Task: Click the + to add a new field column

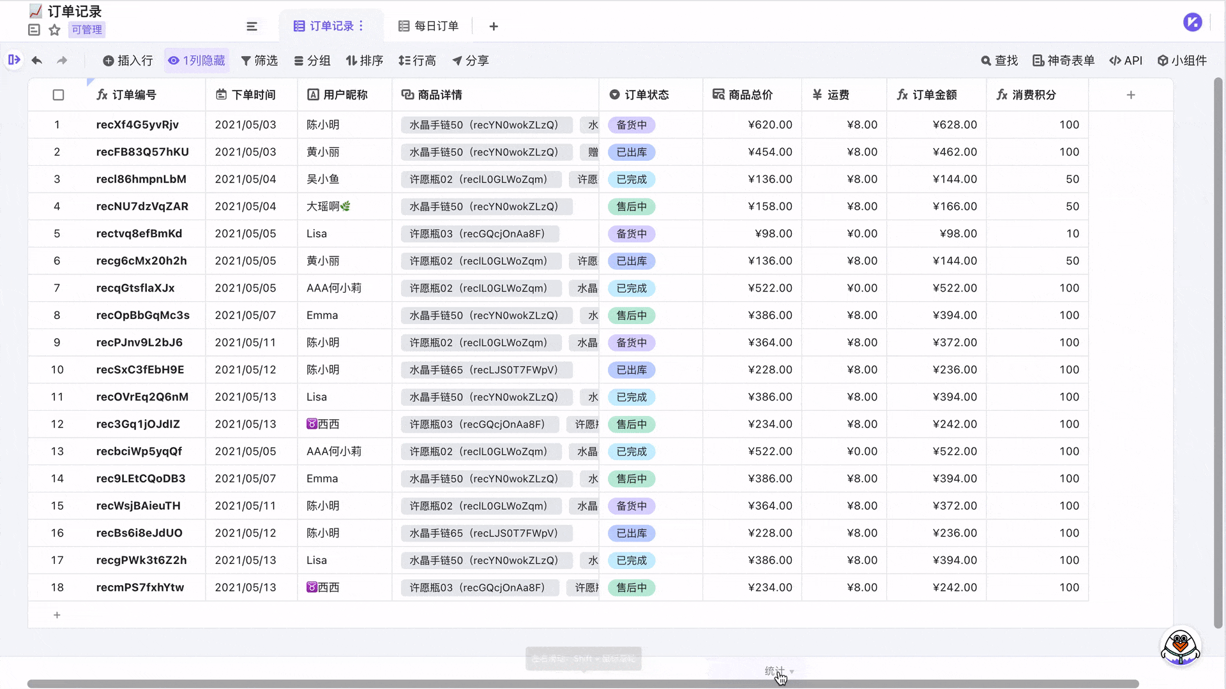Action: (x=1131, y=94)
